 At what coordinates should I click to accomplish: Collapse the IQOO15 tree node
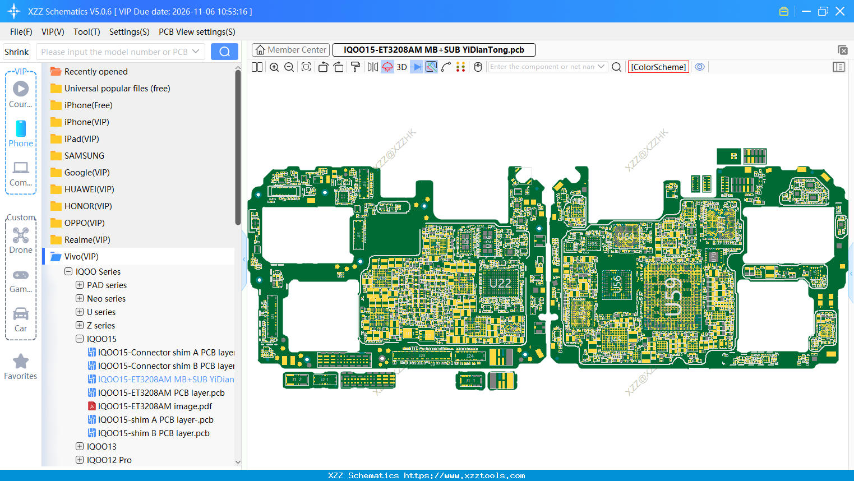(80, 339)
